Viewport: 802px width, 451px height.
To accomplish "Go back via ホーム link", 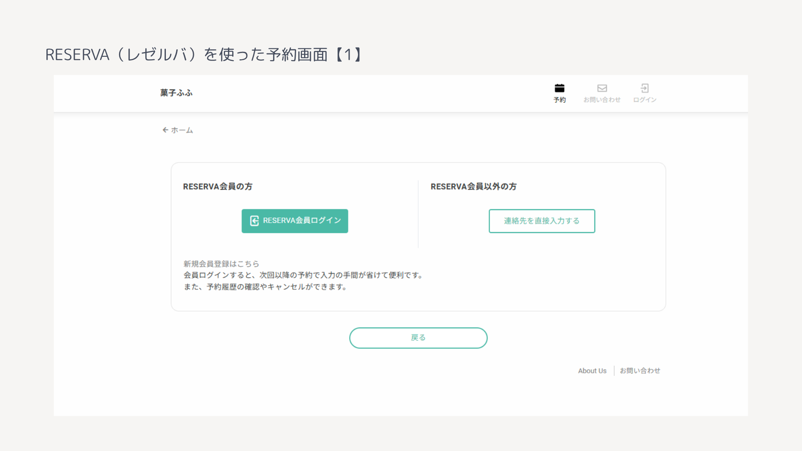I will [182, 130].
